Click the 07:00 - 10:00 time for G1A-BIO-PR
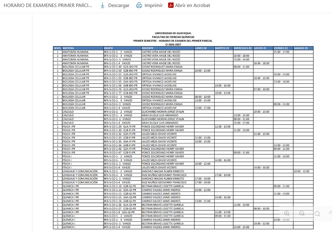This screenshot has width=332, height=232. (261, 89)
